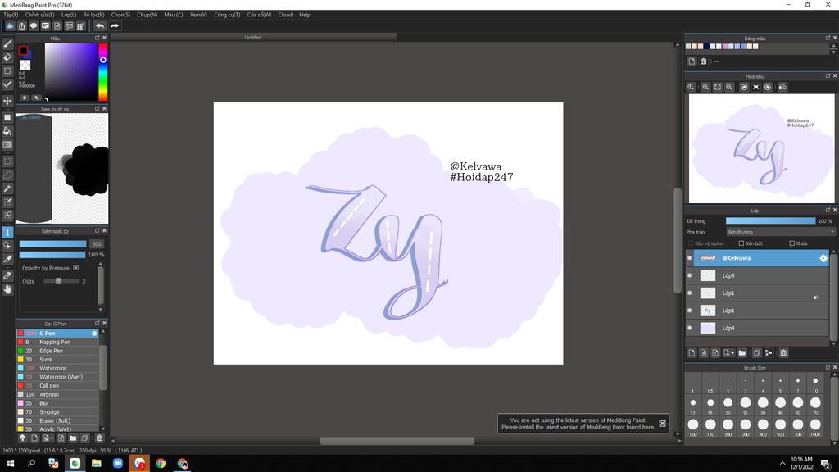Image resolution: width=839 pixels, height=472 pixels.
Task: Delete layer with Layers panel trash icon
Action: [783, 352]
